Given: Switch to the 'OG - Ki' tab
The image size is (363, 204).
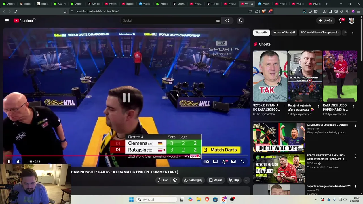Looking at the screenshot, I should click(x=60, y=4).
